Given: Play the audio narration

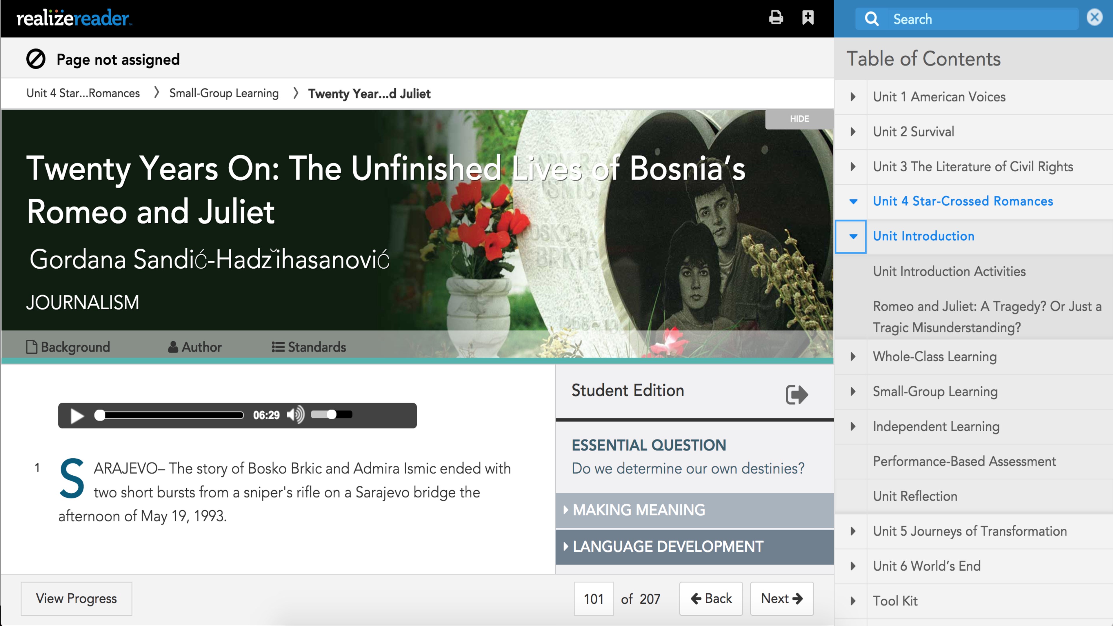Looking at the screenshot, I should click(x=77, y=416).
